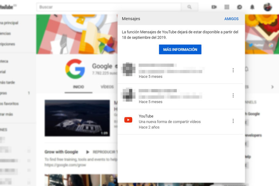Toggle the Messages chat bubble icon
This screenshot has width=279, height=186.
pos(239,7)
